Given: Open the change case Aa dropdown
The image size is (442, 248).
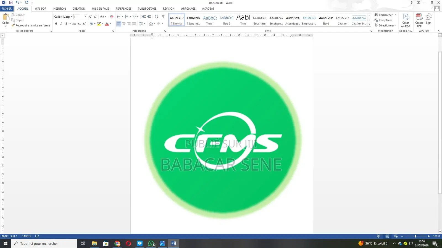Looking at the screenshot, I should [x=103, y=17].
